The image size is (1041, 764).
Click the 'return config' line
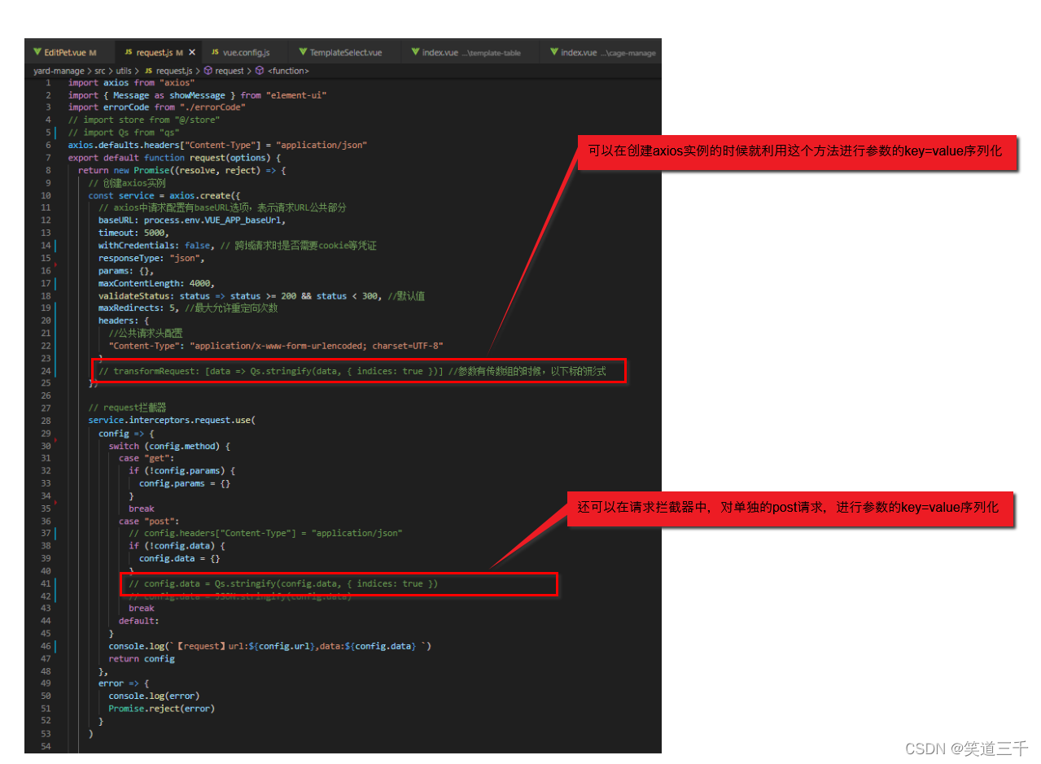click(x=142, y=658)
